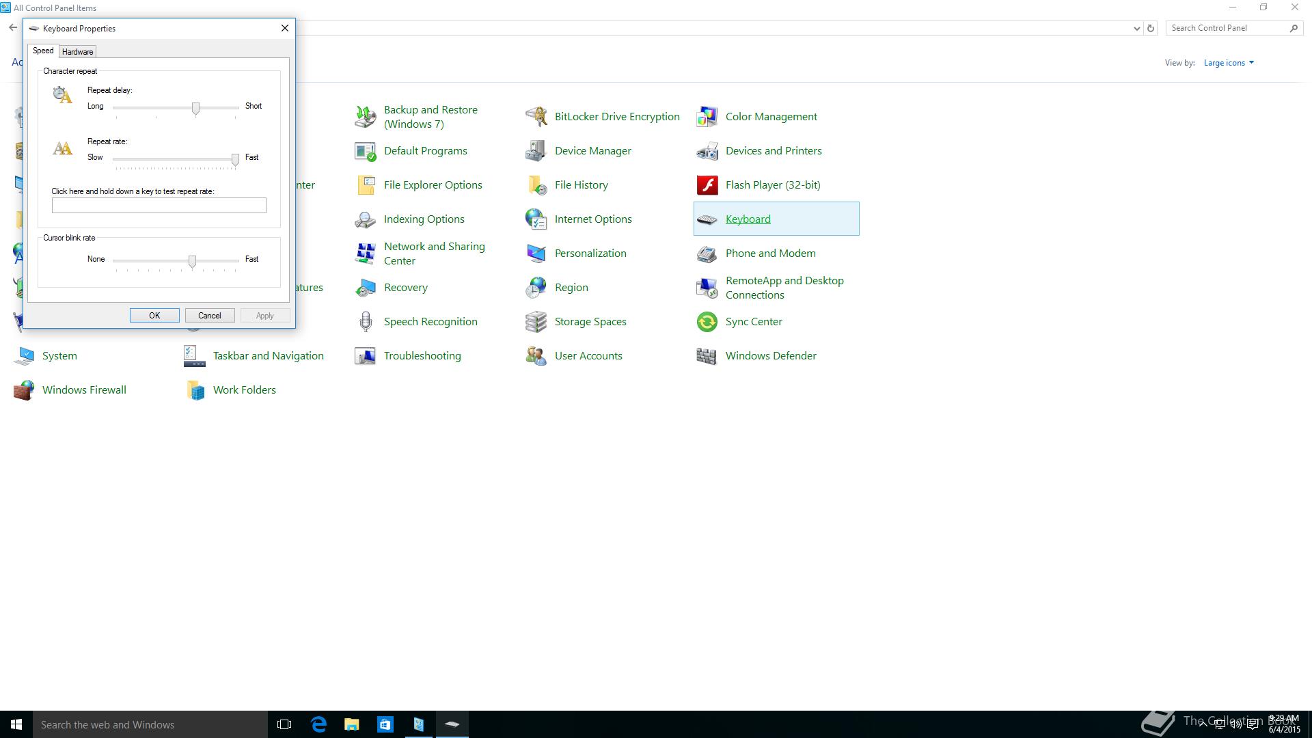Open the Windows Start menu

coord(16,724)
